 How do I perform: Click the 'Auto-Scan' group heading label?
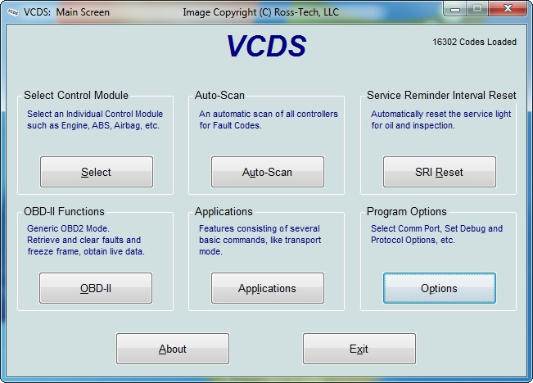tap(219, 95)
